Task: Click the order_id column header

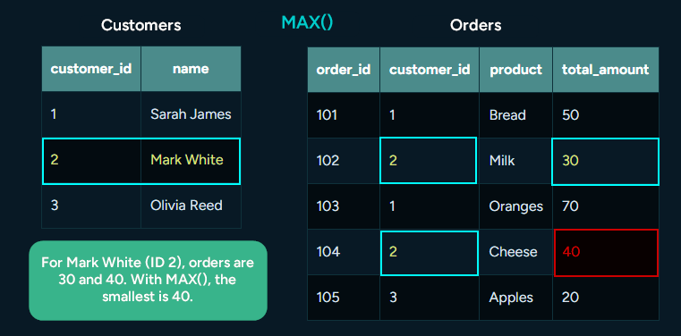Action: point(344,70)
